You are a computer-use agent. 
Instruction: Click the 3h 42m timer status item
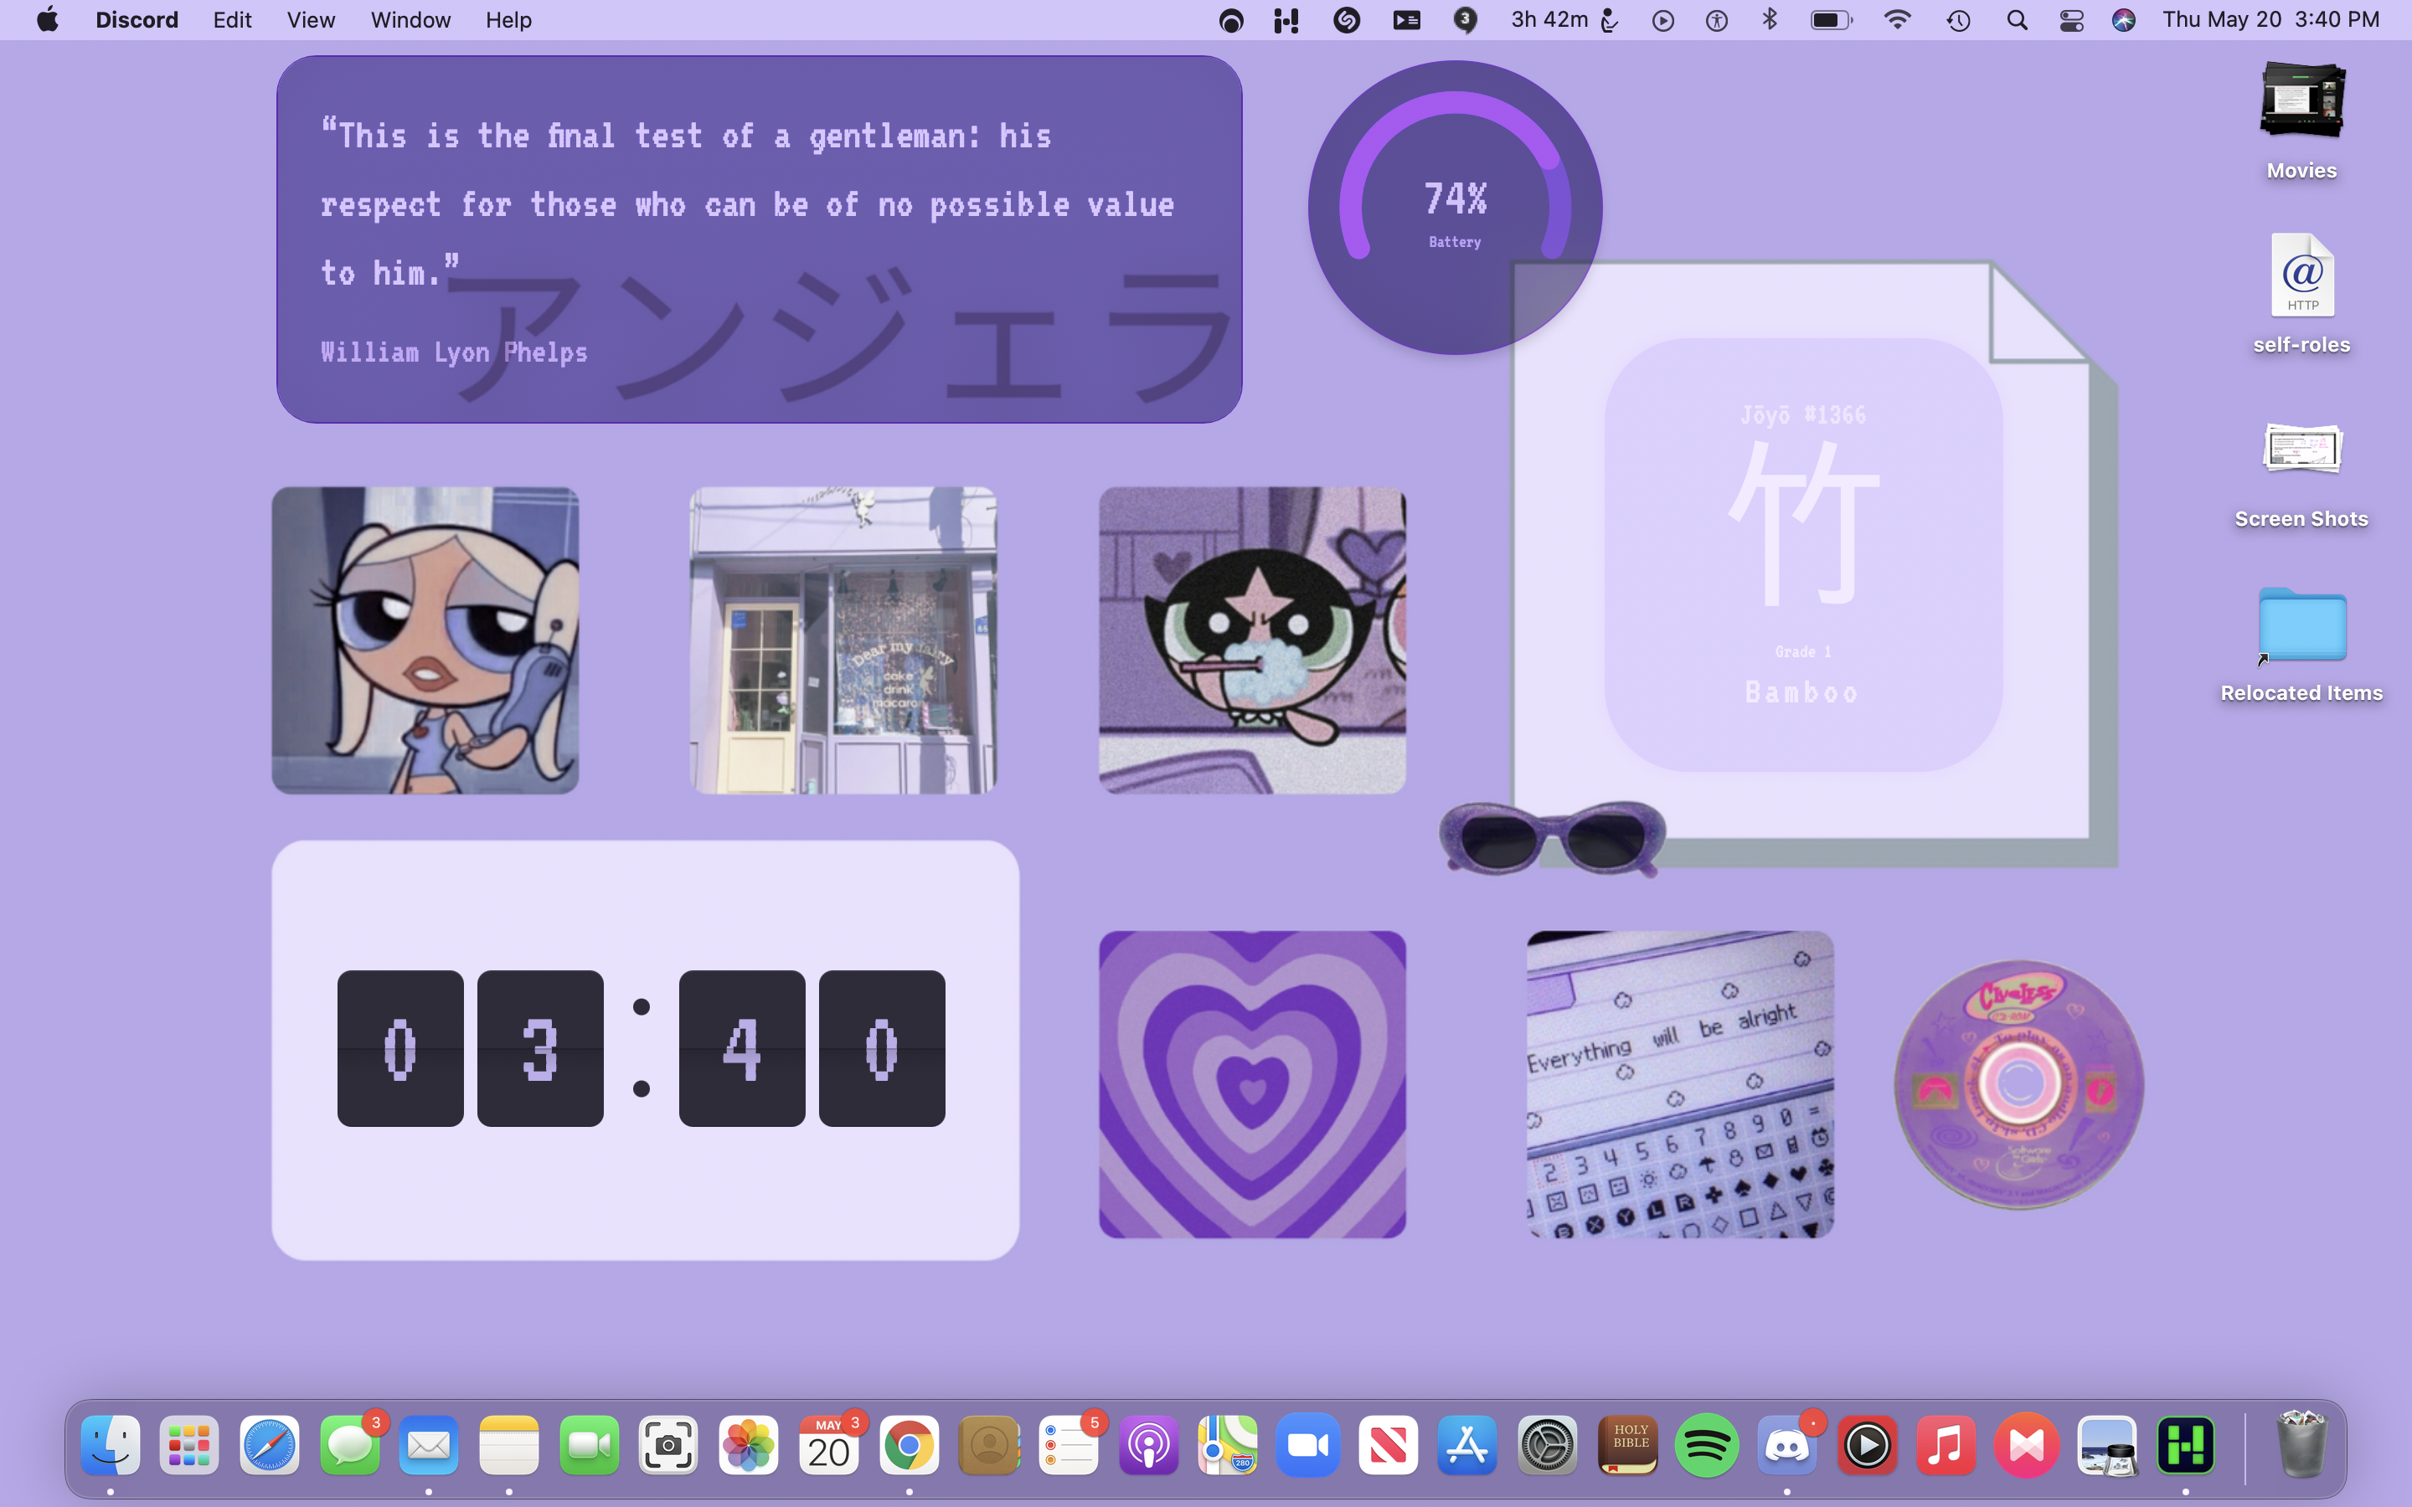click(1564, 20)
